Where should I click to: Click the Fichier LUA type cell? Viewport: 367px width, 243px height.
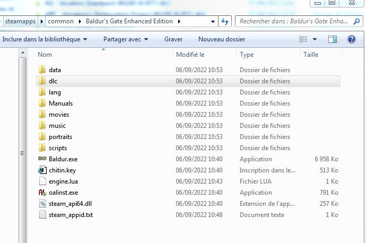click(x=255, y=181)
